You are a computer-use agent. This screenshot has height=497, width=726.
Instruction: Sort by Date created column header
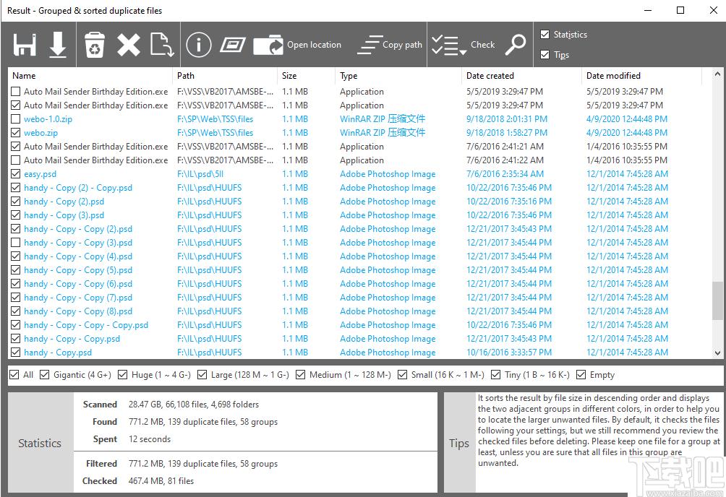(522, 76)
